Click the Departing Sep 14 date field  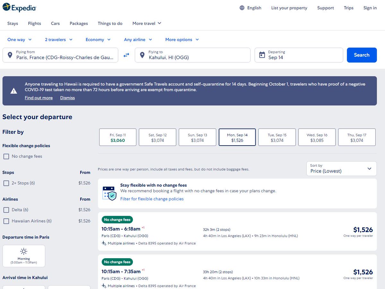[299, 55]
